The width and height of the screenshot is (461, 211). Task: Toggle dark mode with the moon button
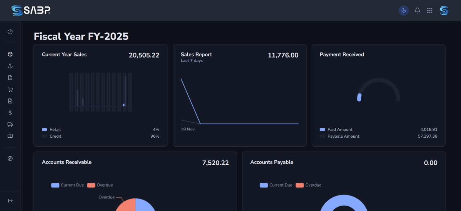point(403,10)
